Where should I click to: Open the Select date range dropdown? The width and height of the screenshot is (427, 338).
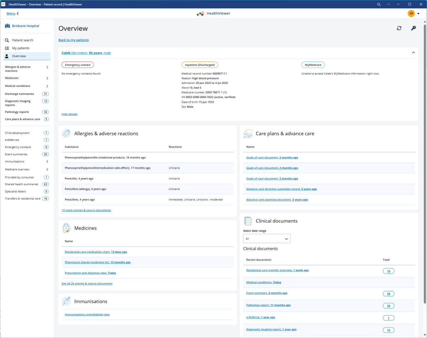tap(267, 239)
